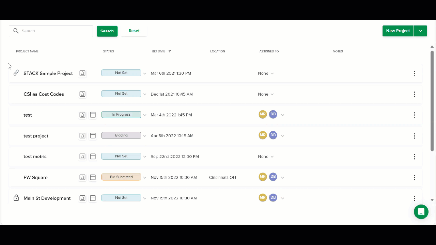This screenshot has height=245, width=436.
Task: Open the chat support bubble icon
Action: [x=421, y=212]
